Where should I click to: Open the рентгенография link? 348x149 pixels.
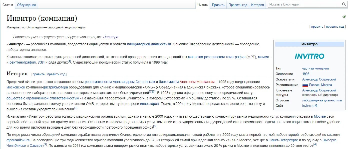[x=23, y=62]
